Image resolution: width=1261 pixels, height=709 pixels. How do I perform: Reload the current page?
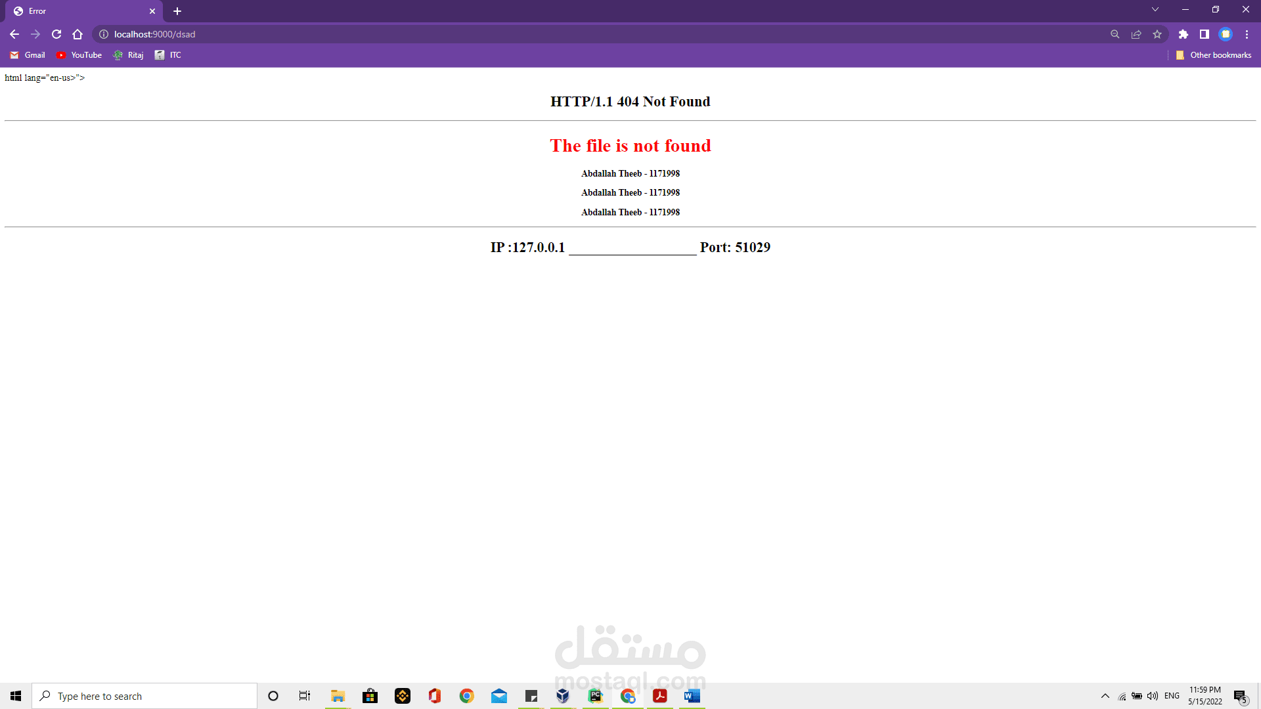point(56,34)
